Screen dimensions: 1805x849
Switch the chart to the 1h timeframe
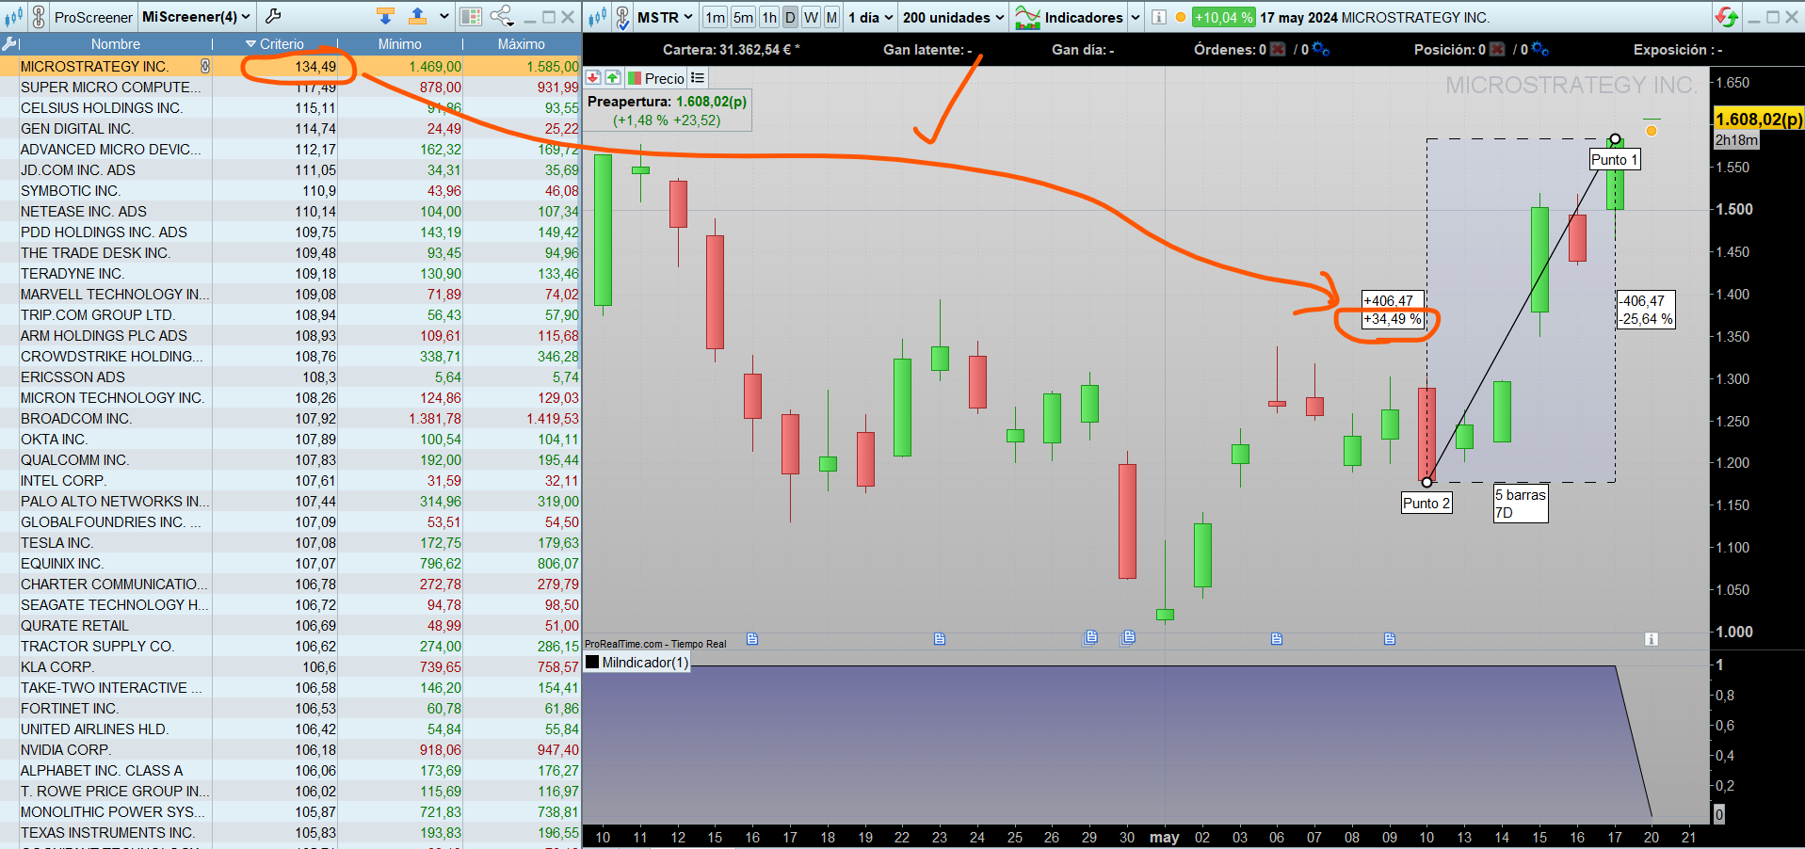click(x=769, y=17)
